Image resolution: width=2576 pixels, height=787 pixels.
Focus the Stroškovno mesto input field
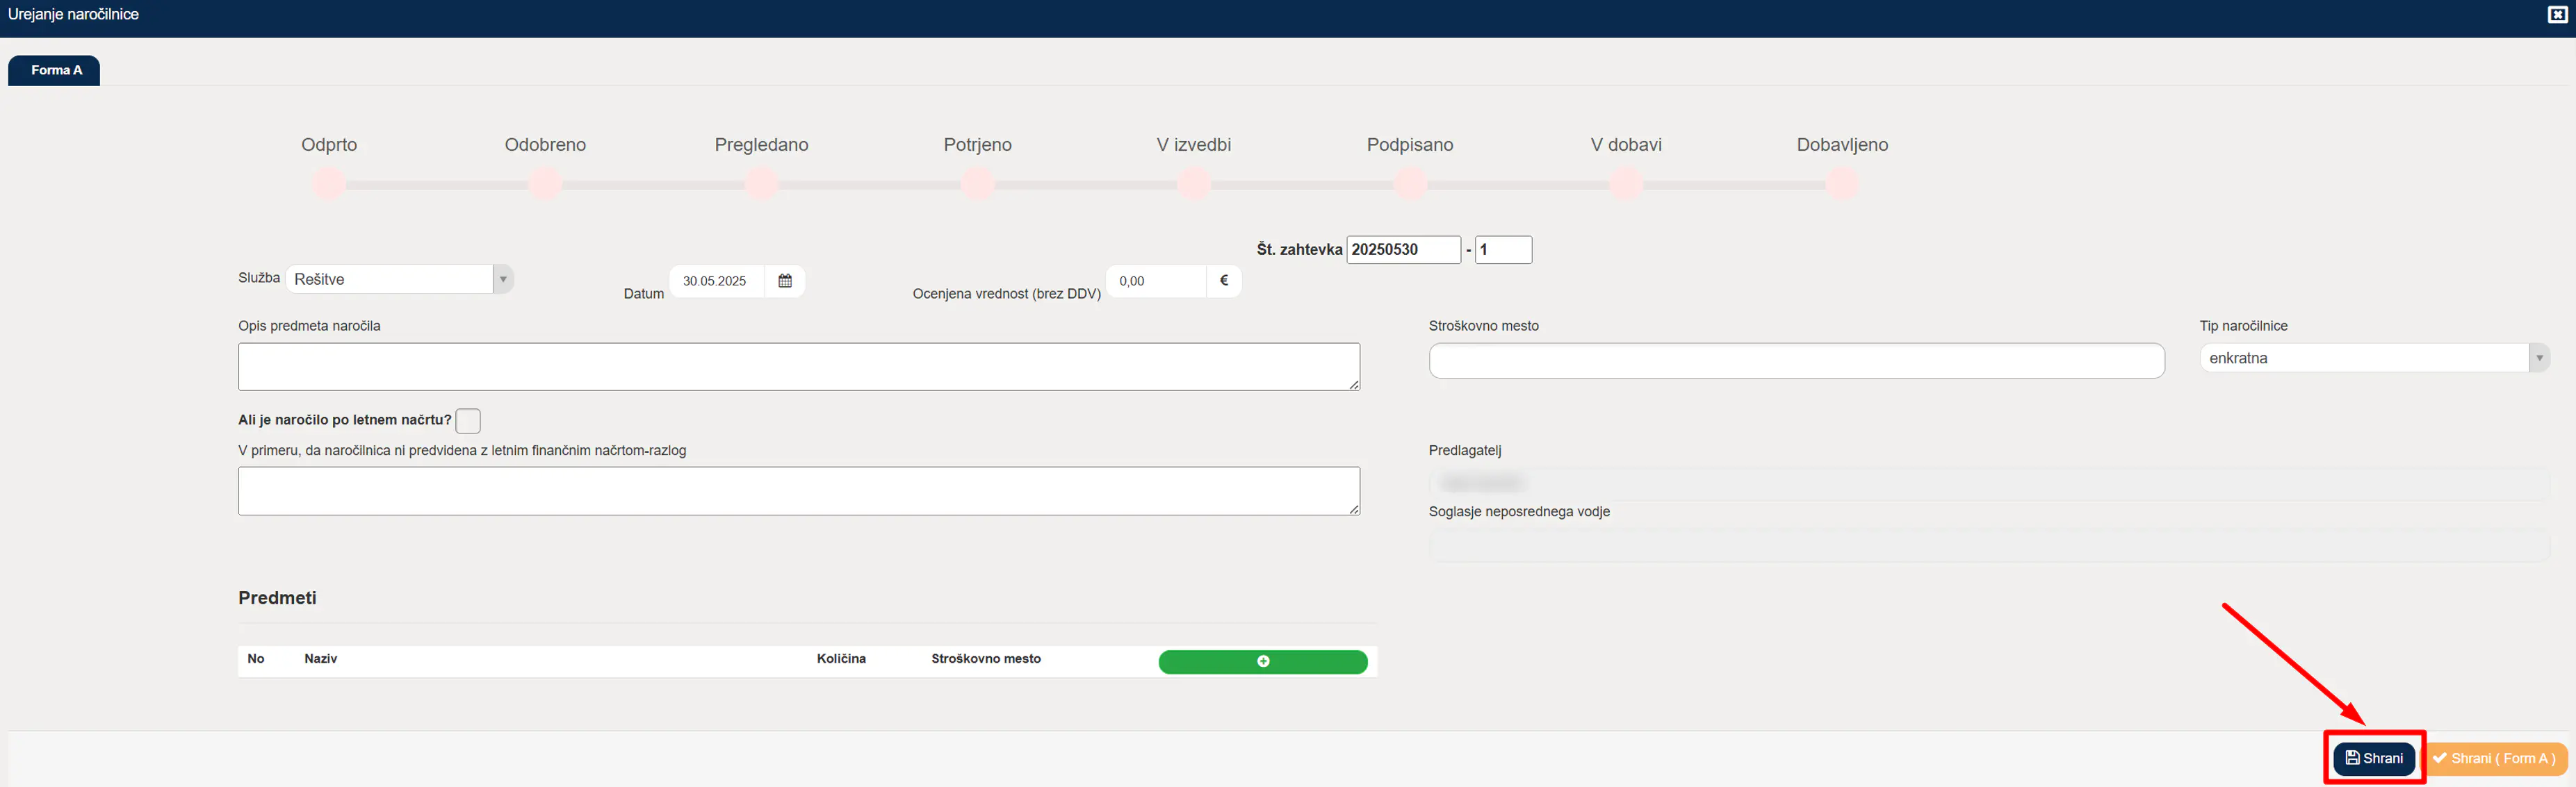[1796, 361]
